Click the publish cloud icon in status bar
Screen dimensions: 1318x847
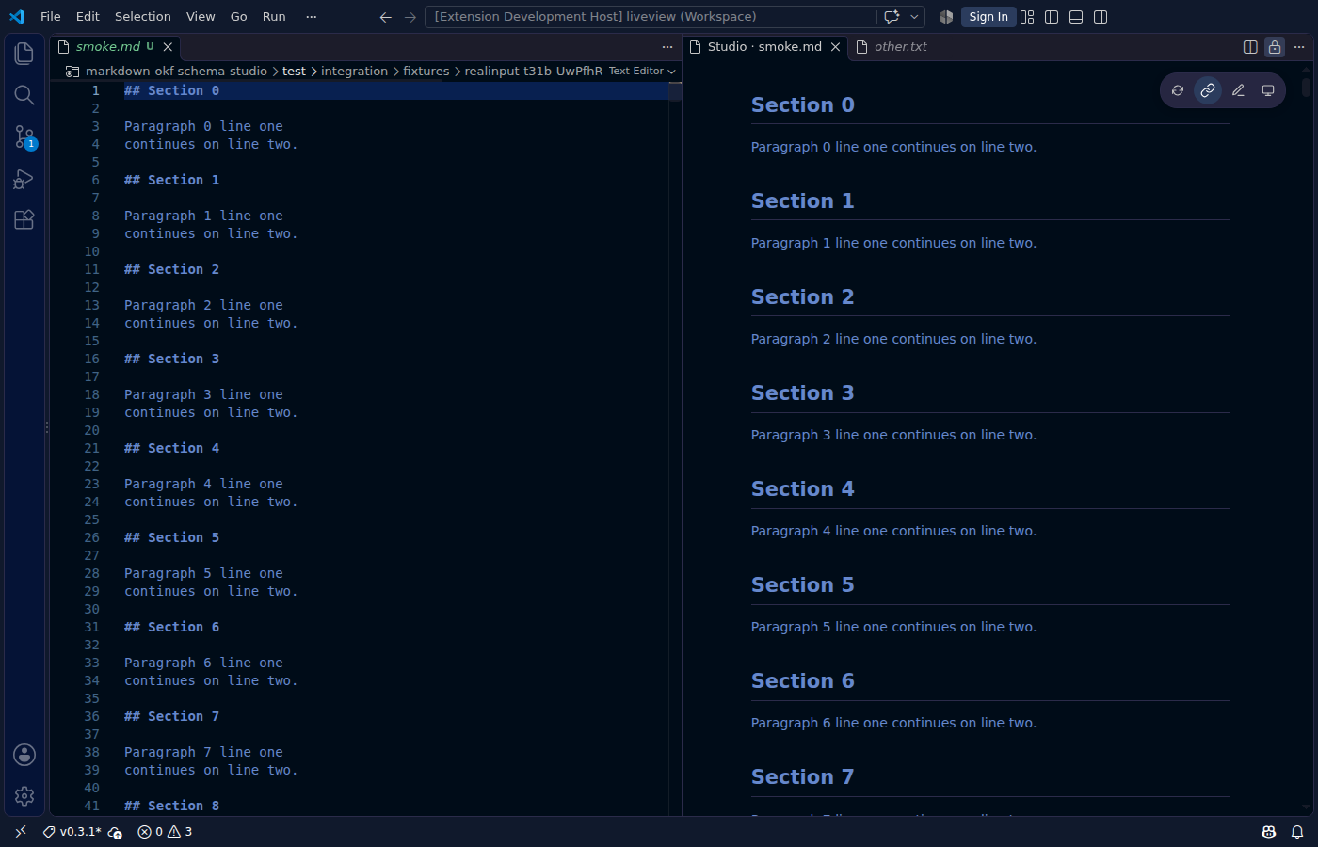click(x=115, y=832)
